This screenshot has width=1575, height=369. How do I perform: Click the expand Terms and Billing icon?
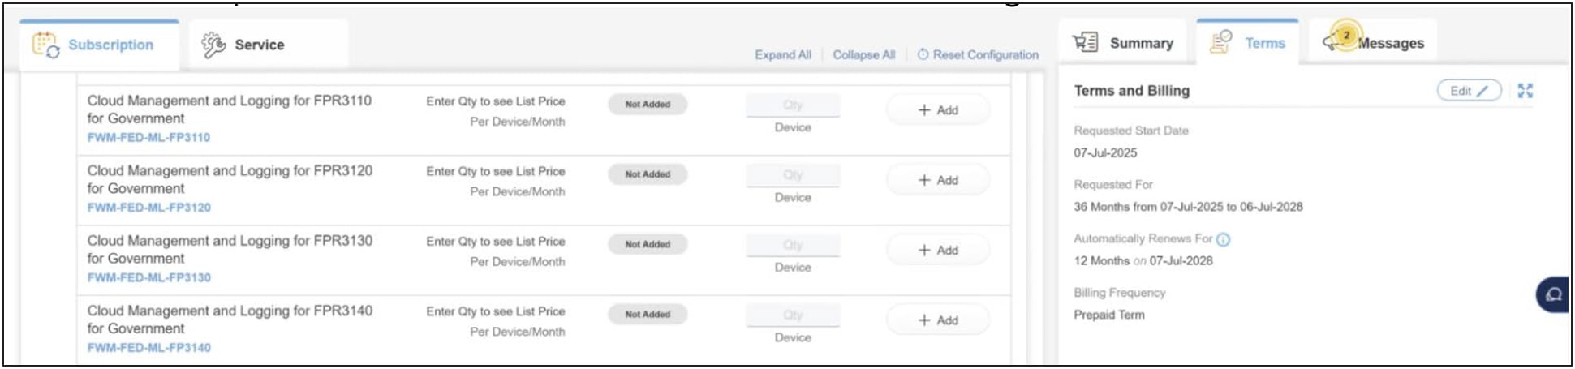tap(1526, 91)
